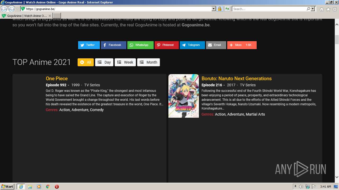Open the Adventure genre under Boruto
339x190 pixels.
236,114
